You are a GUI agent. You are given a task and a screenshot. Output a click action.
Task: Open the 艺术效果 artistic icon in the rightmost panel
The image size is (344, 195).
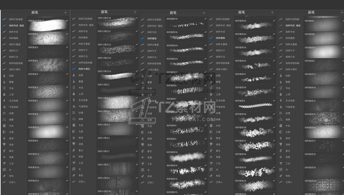281,101
